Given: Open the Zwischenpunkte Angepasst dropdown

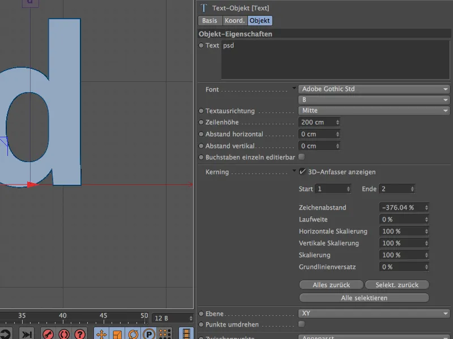Looking at the screenshot, I should pyautogui.click(x=374, y=337).
